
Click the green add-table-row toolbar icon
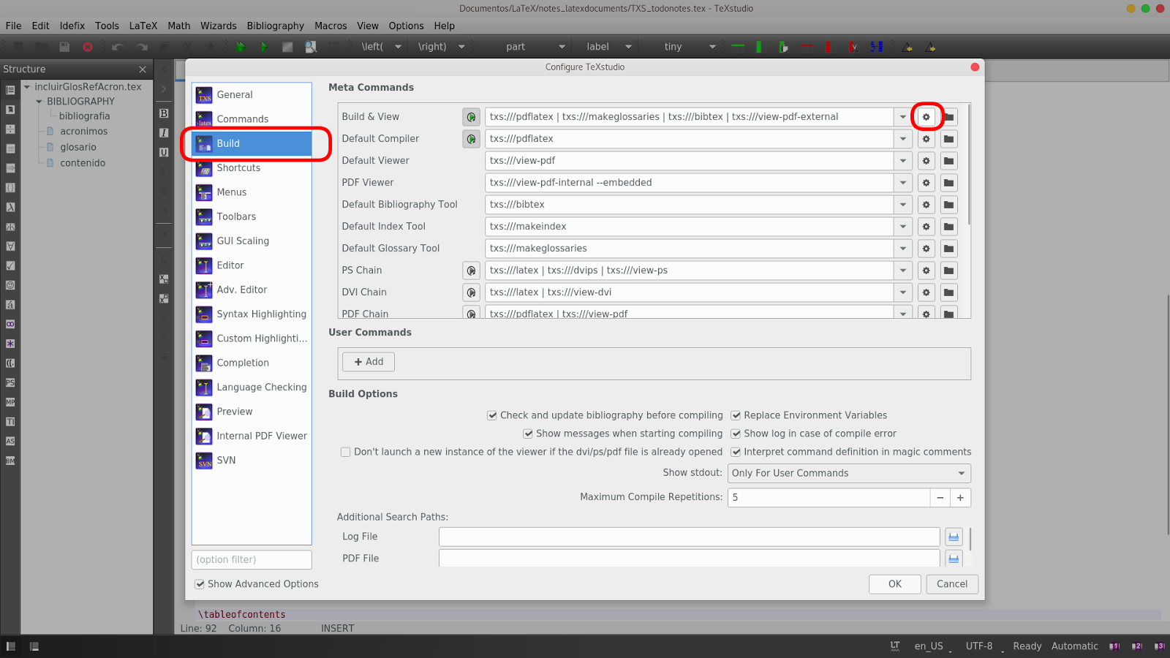pyautogui.click(x=738, y=47)
